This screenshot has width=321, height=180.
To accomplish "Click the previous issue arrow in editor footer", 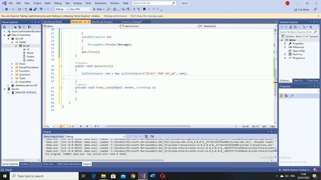I will [81, 126].
